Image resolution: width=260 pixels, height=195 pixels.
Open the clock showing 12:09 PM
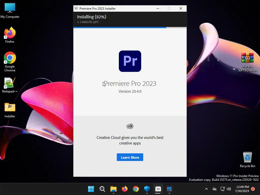tap(242, 189)
